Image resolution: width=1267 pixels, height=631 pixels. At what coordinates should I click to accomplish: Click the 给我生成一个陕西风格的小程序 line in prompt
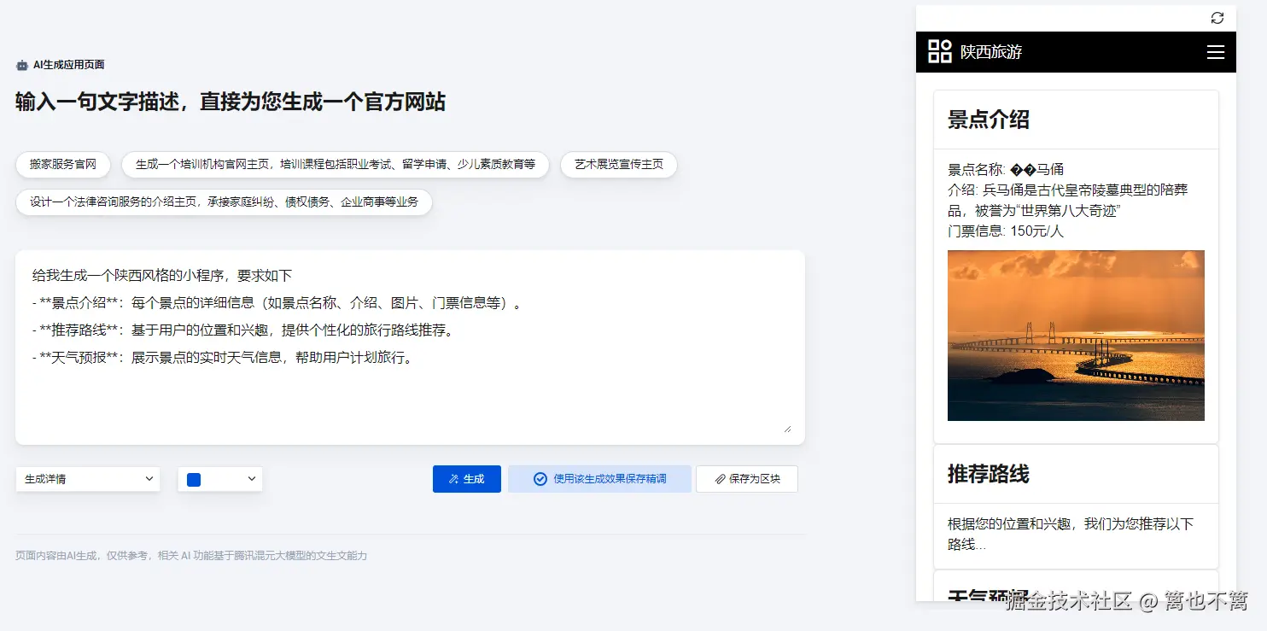[x=162, y=276]
